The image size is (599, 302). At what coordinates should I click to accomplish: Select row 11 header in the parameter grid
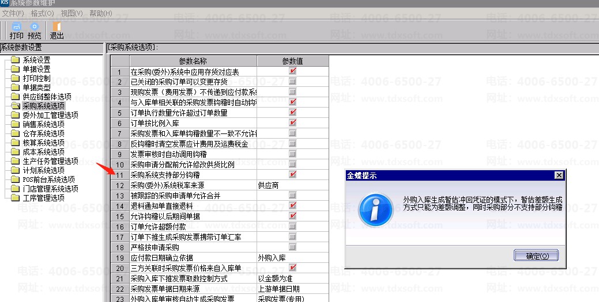[x=120, y=175]
